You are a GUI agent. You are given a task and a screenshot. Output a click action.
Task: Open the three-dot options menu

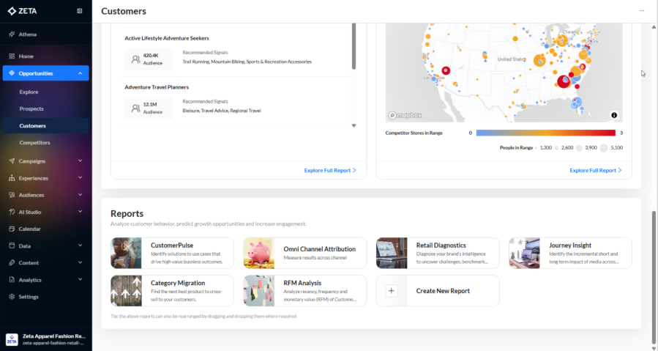coord(642,11)
